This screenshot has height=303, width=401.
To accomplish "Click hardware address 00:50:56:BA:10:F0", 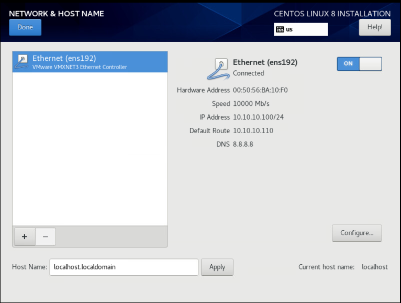I will tap(260, 90).
